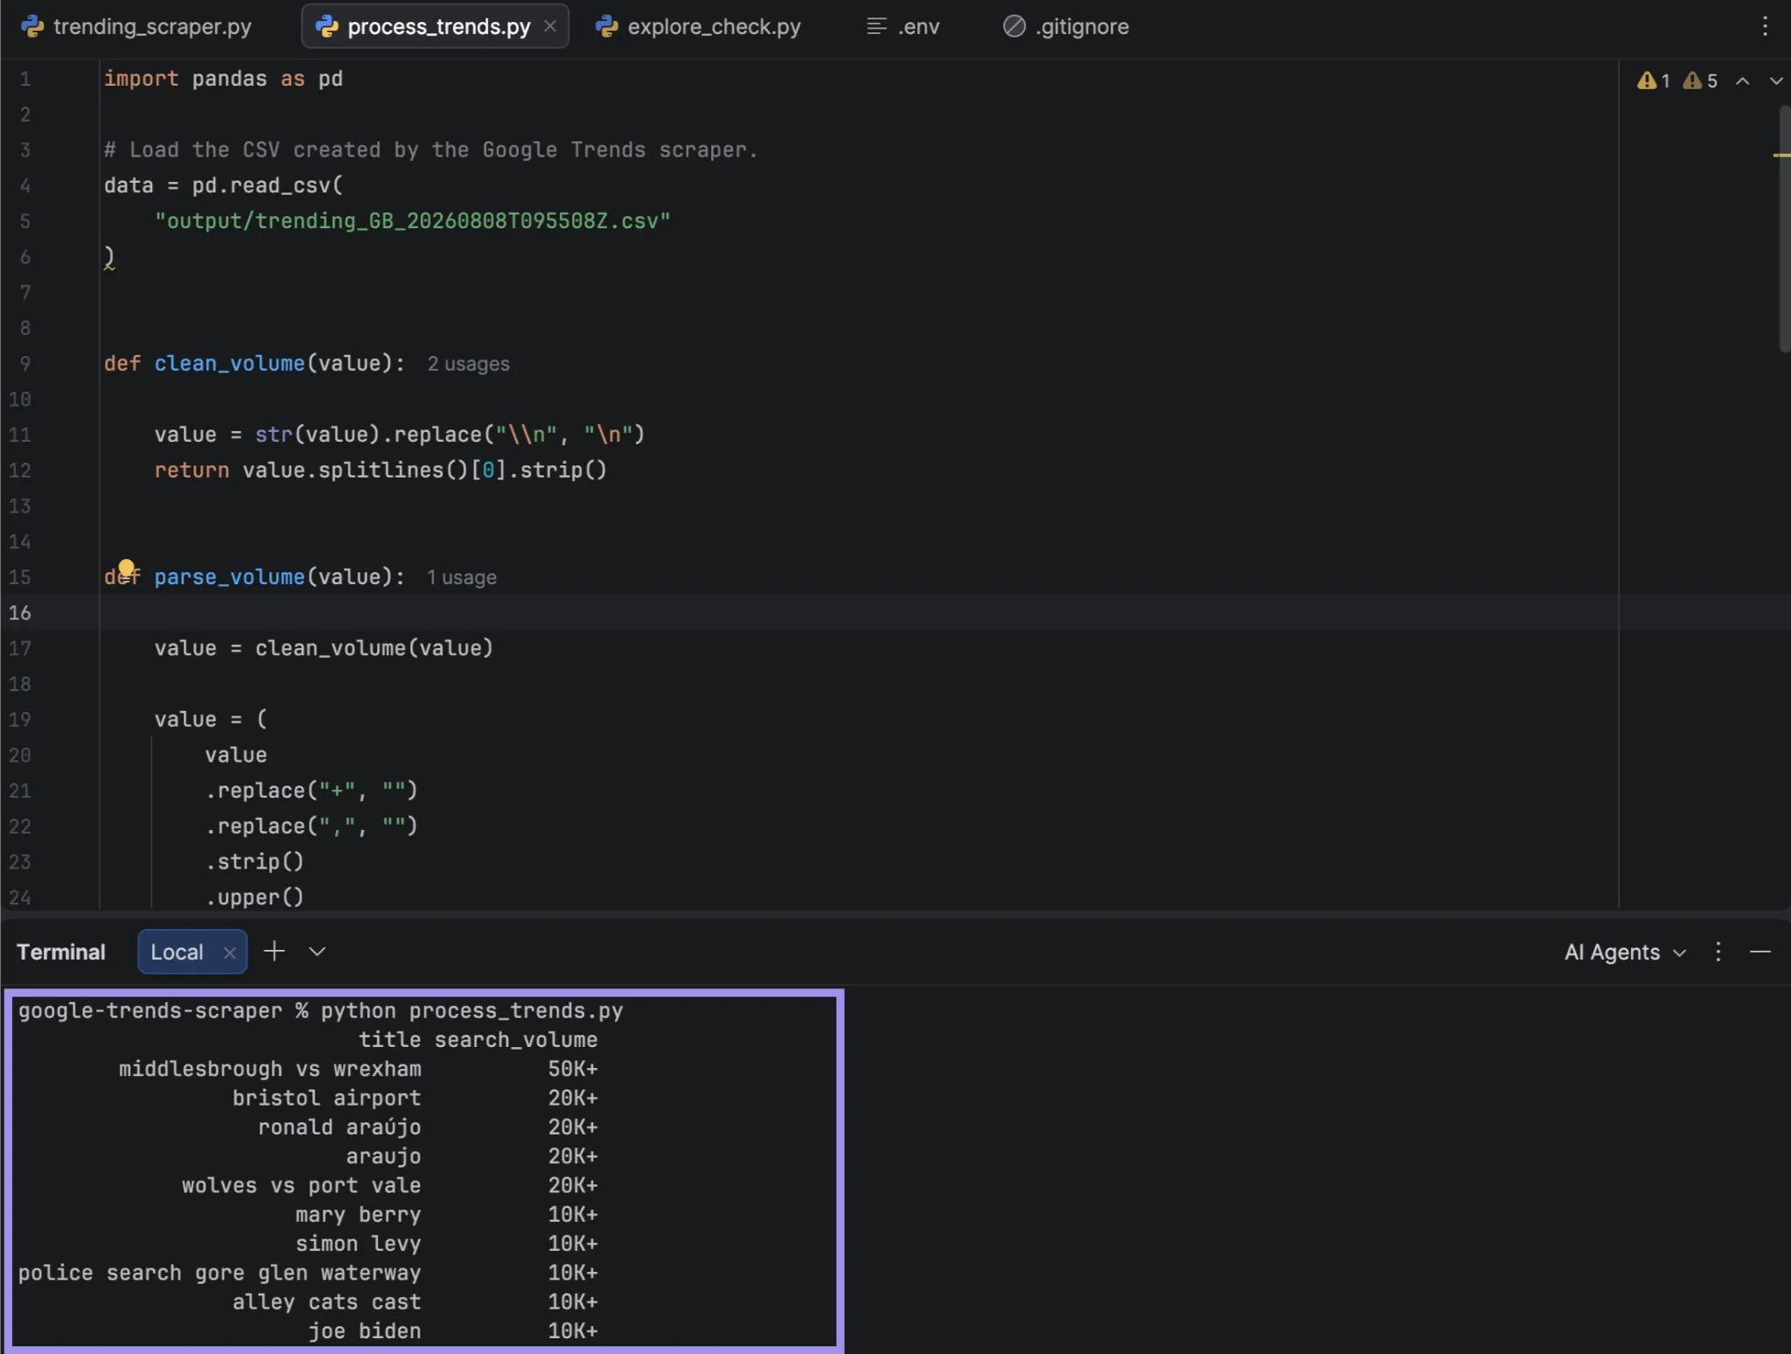
Task: Click the Python icon on explore_check.py tab
Action: (x=607, y=26)
